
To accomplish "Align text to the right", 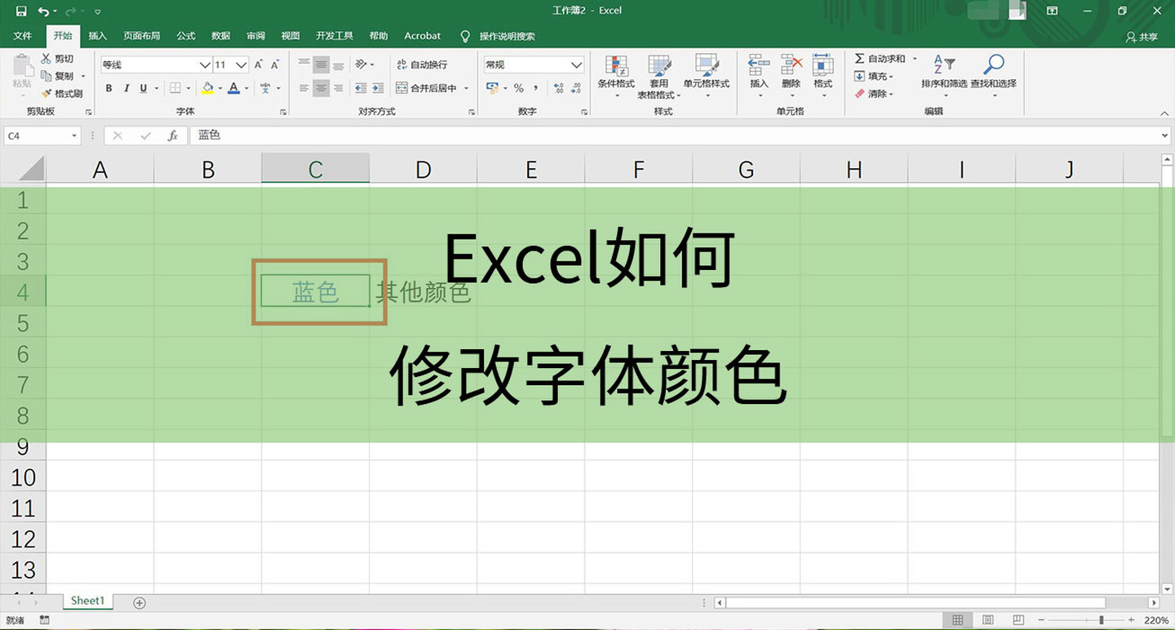I will click(338, 88).
